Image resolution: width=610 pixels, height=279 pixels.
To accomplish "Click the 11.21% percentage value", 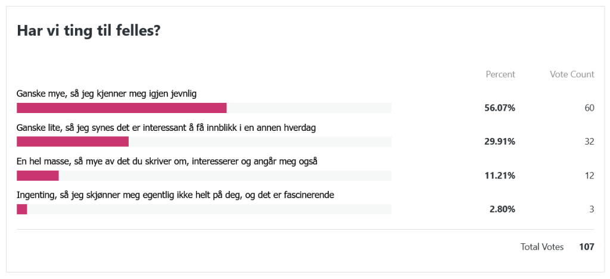I will 500,175.
